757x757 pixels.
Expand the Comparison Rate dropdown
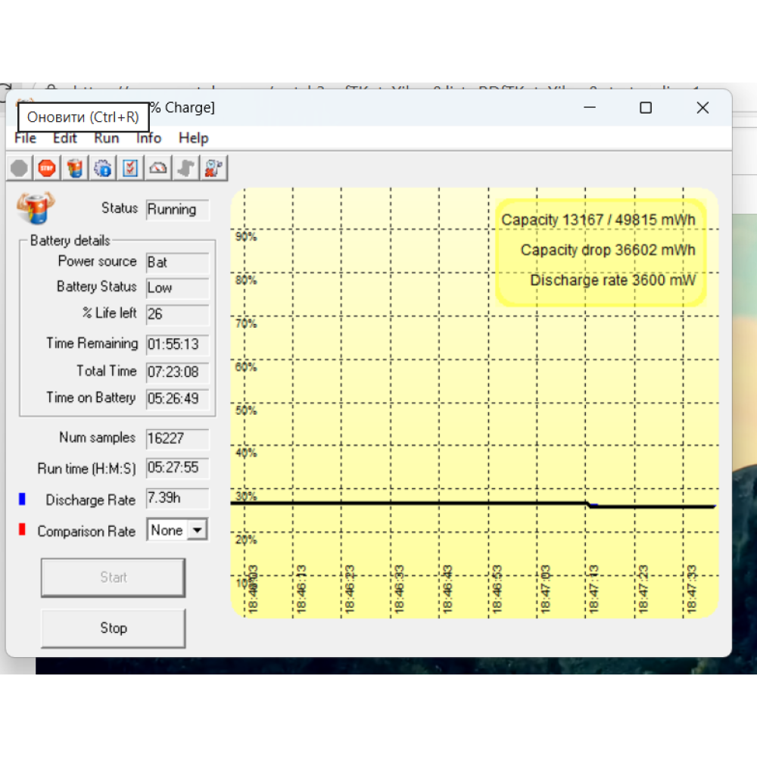[198, 531]
